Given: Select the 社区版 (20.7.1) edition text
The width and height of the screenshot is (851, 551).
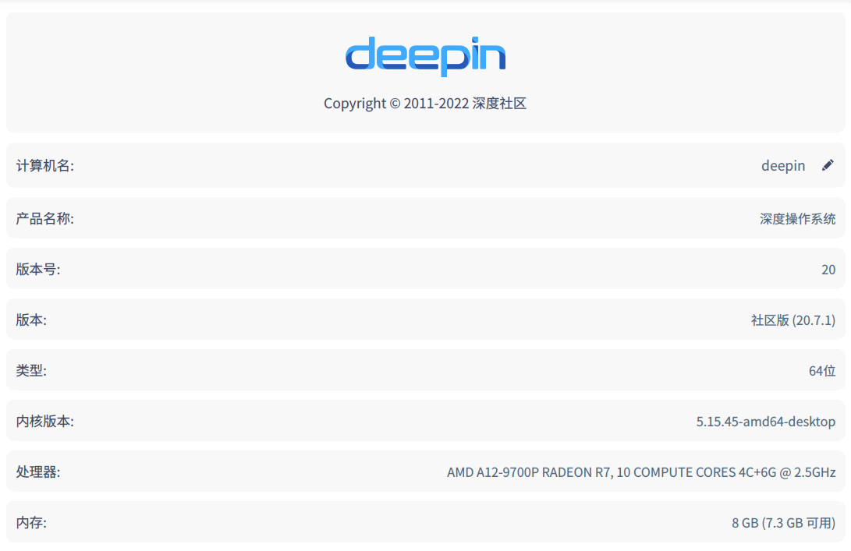Looking at the screenshot, I should (792, 320).
